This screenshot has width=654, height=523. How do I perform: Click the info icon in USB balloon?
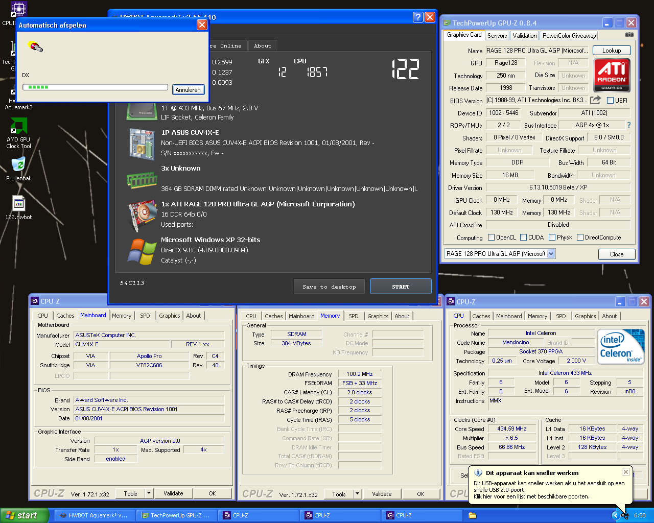pos(478,473)
